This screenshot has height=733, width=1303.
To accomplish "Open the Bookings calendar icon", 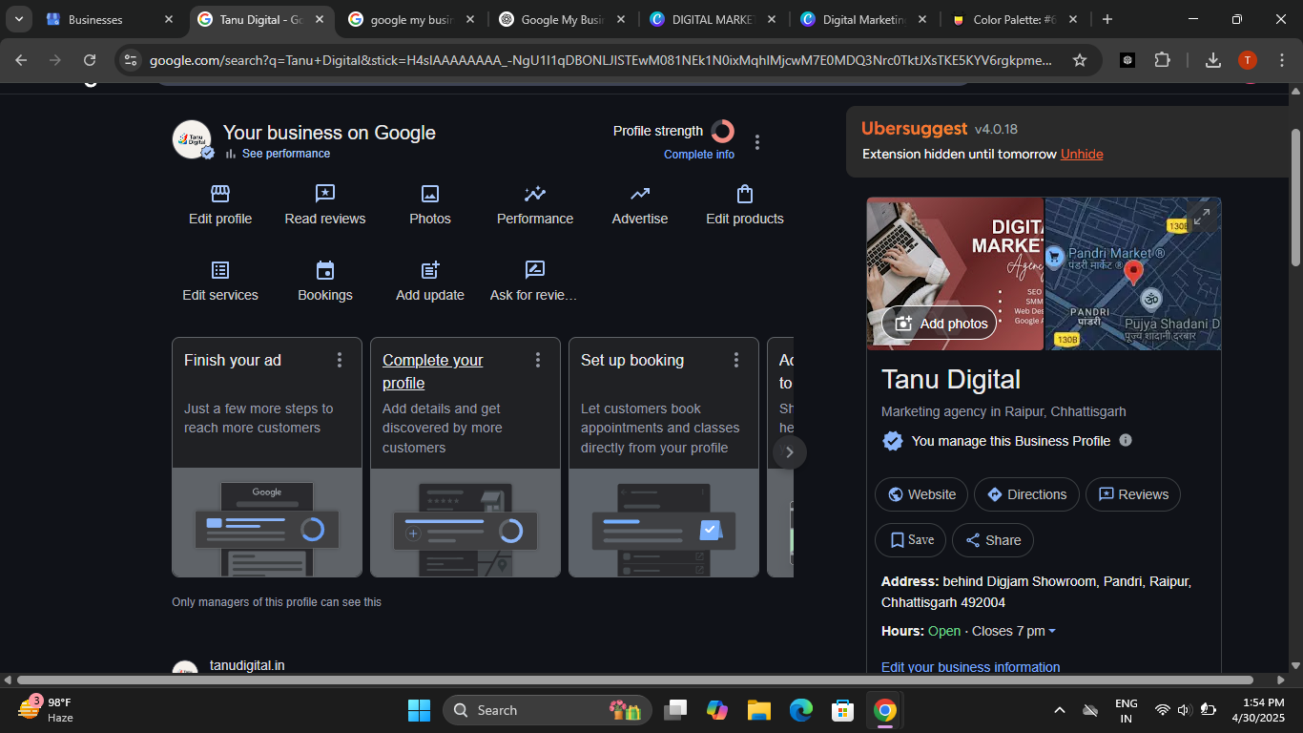I will click(325, 271).
